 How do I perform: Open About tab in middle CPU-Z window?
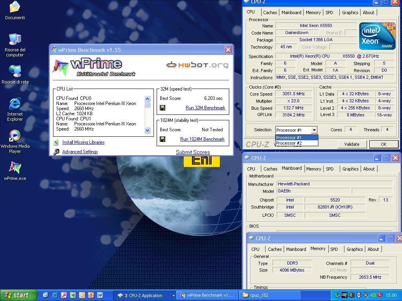click(x=369, y=169)
